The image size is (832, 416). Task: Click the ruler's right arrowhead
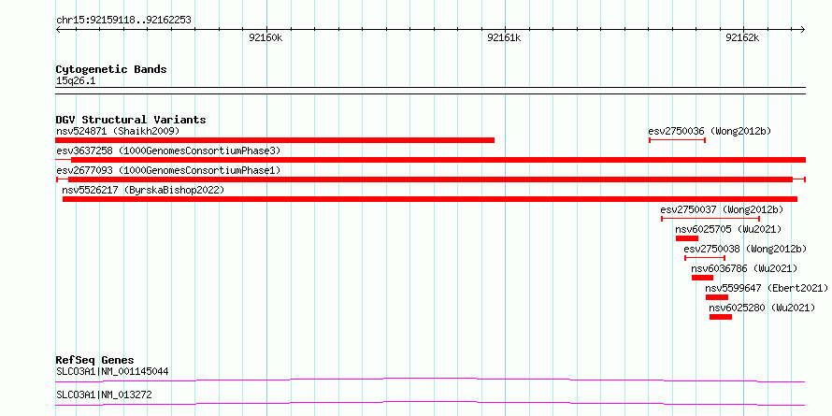click(803, 29)
